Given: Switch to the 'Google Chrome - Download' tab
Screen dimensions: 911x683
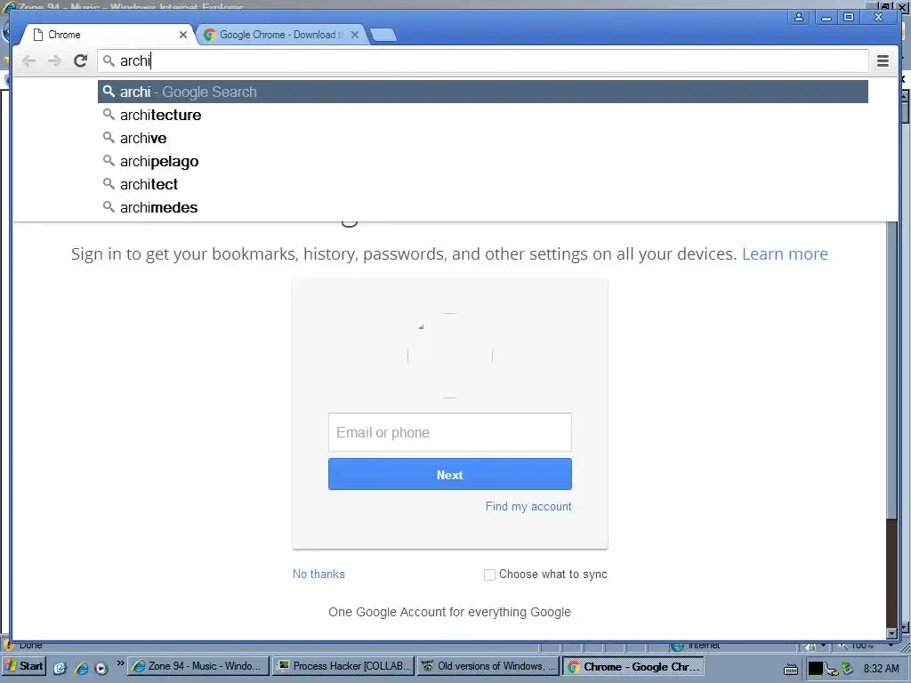Looking at the screenshot, I should (282, 35).
